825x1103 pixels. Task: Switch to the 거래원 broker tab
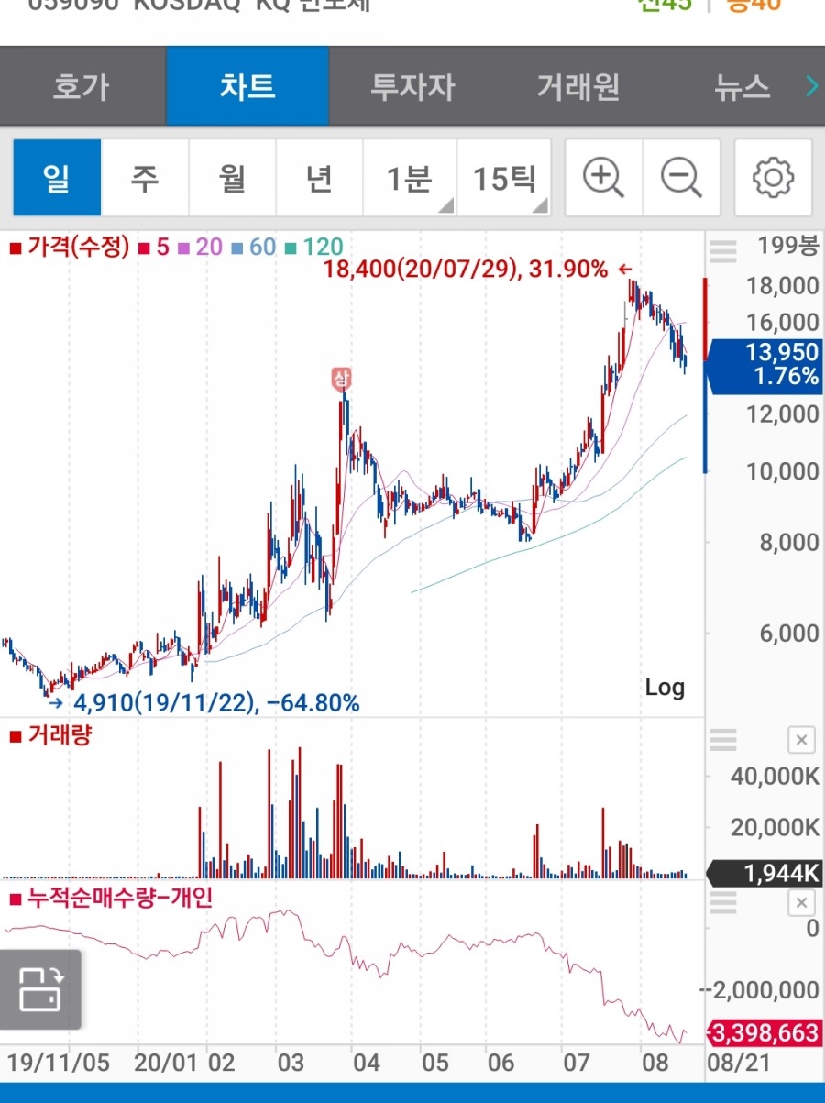pyautogui.click(x=577, y=85)
